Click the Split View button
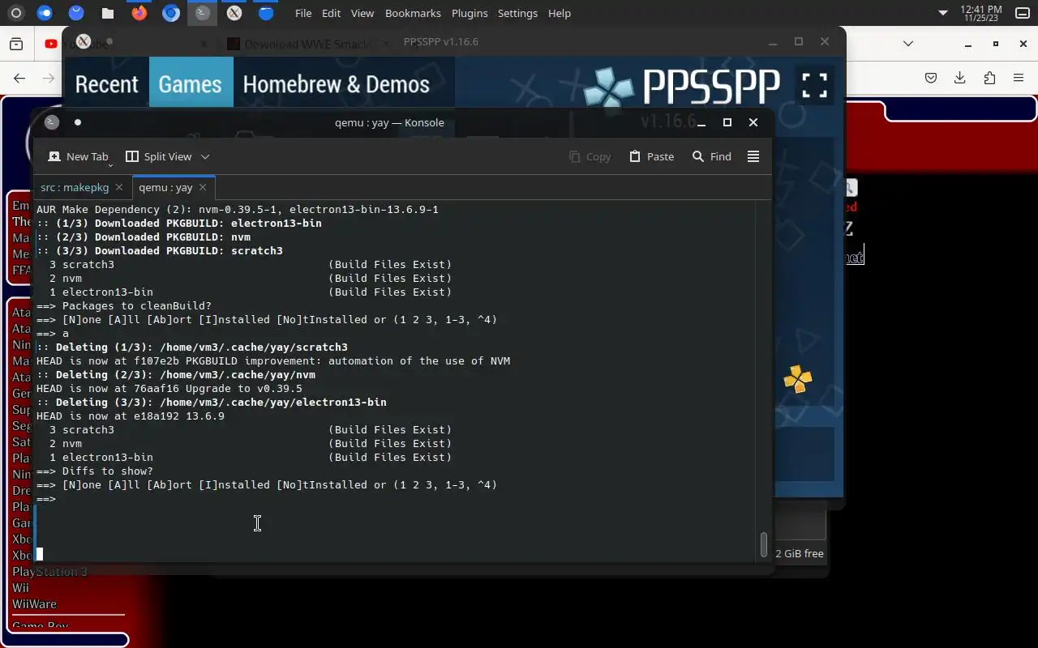 [159, 156]
